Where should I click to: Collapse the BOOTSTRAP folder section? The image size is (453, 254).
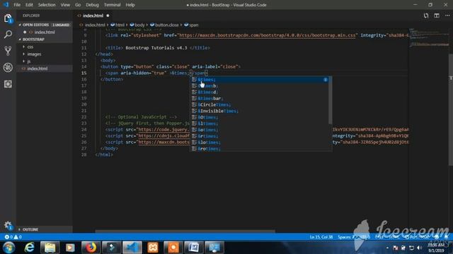coord(44,40)
